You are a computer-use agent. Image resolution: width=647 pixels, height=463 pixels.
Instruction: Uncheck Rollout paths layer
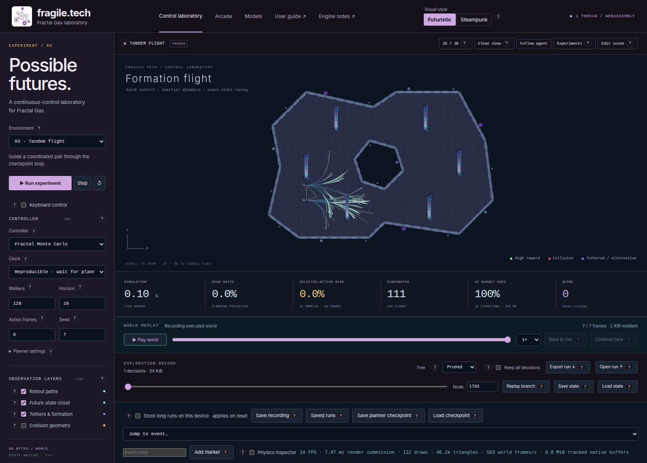coord(24,391)
